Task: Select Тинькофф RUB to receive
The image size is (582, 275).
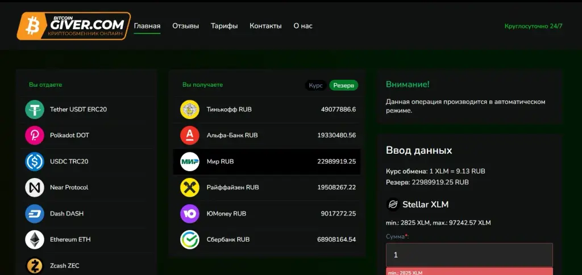Action: coord(267,109)
